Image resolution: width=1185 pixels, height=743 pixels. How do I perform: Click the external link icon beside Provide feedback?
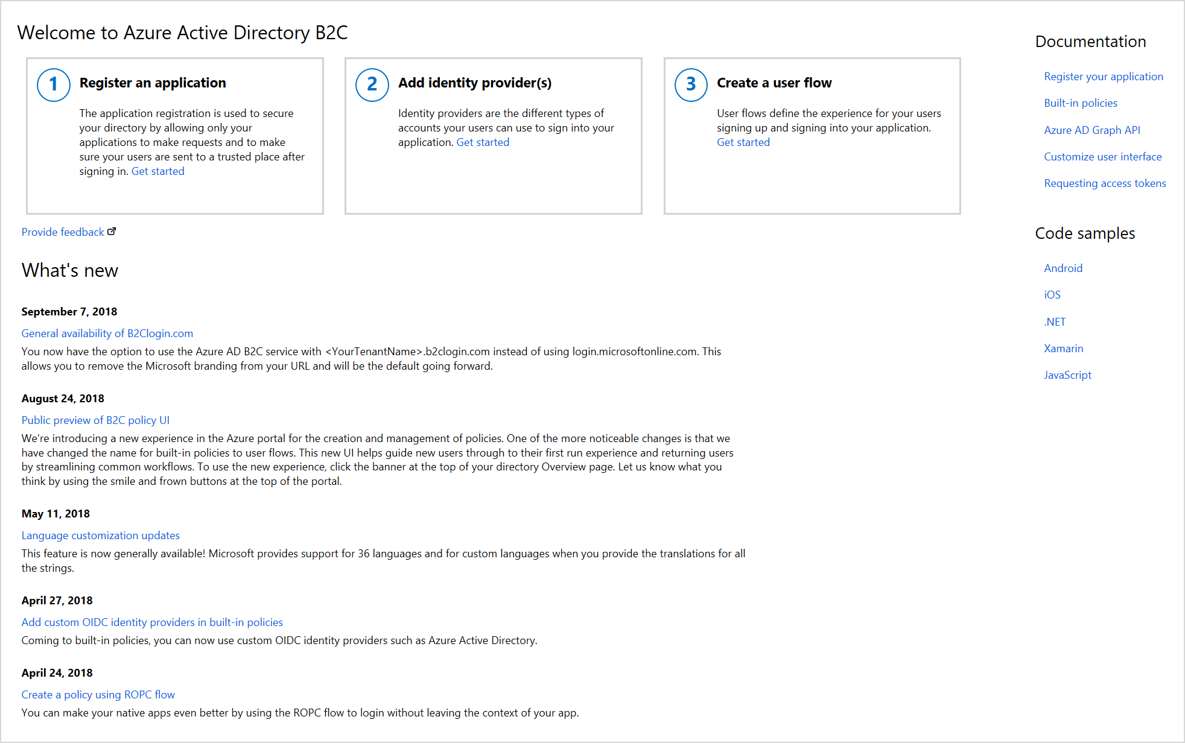[x=112, y=230]
